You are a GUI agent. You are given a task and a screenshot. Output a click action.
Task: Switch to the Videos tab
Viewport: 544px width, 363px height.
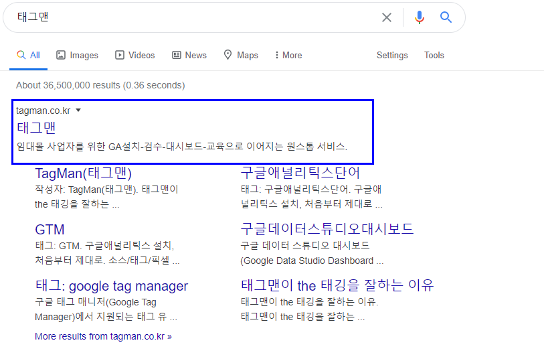point(135,55)
